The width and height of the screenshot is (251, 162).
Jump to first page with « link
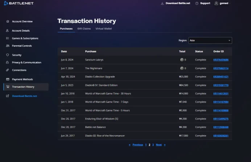[129, 145]
